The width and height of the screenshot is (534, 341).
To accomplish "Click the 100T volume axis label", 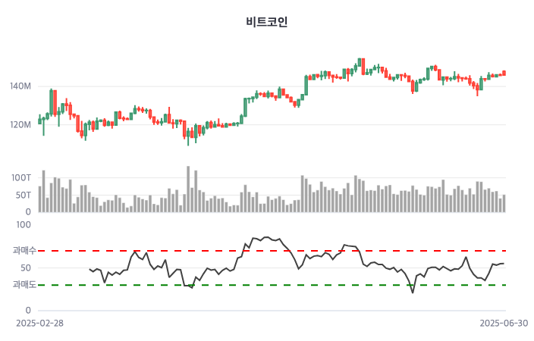I will tap(21, 177).
